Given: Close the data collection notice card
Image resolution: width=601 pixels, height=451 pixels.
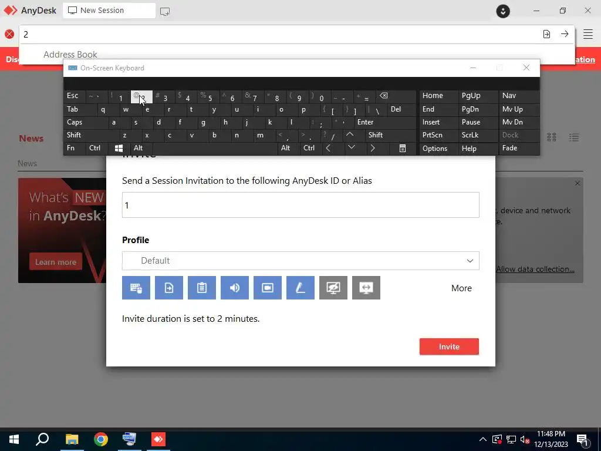Looking at the screenshot, I should coord(578,184).
